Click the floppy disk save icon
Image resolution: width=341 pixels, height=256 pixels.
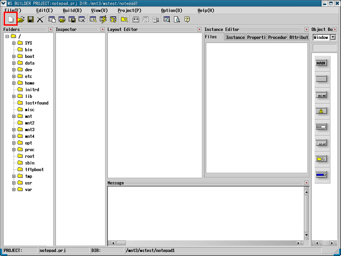[31, 19]
